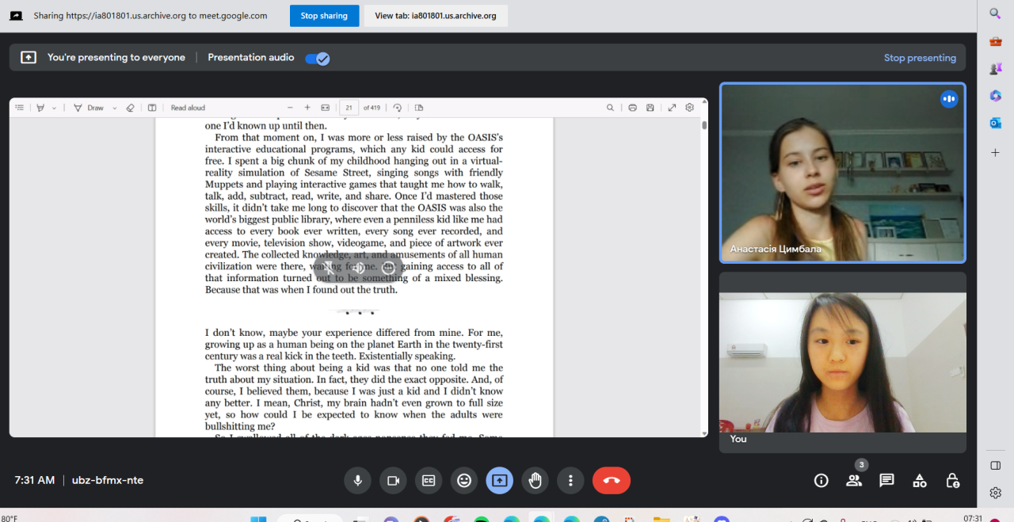
Task: Select the You video tile
Action: pos(843,363)
